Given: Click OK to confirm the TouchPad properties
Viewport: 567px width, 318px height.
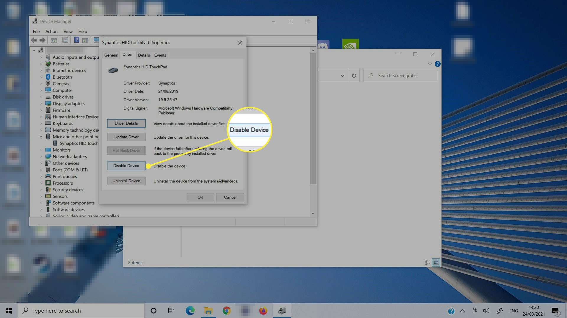Looking at the screenshot, I should coord(200,197).
